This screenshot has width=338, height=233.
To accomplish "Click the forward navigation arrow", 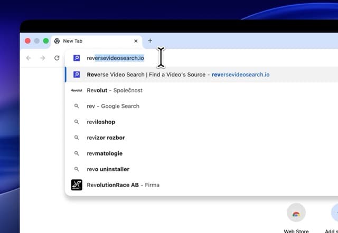I will pos(43,58).
